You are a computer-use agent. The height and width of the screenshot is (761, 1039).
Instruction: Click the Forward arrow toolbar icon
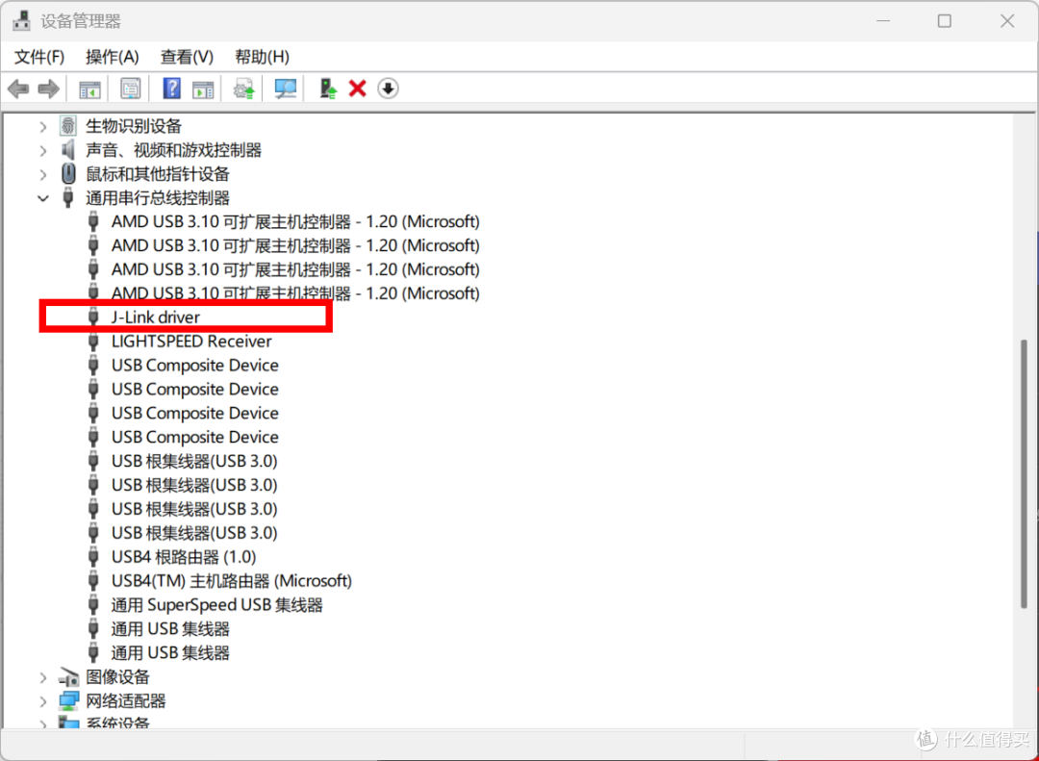pos(48,89)
